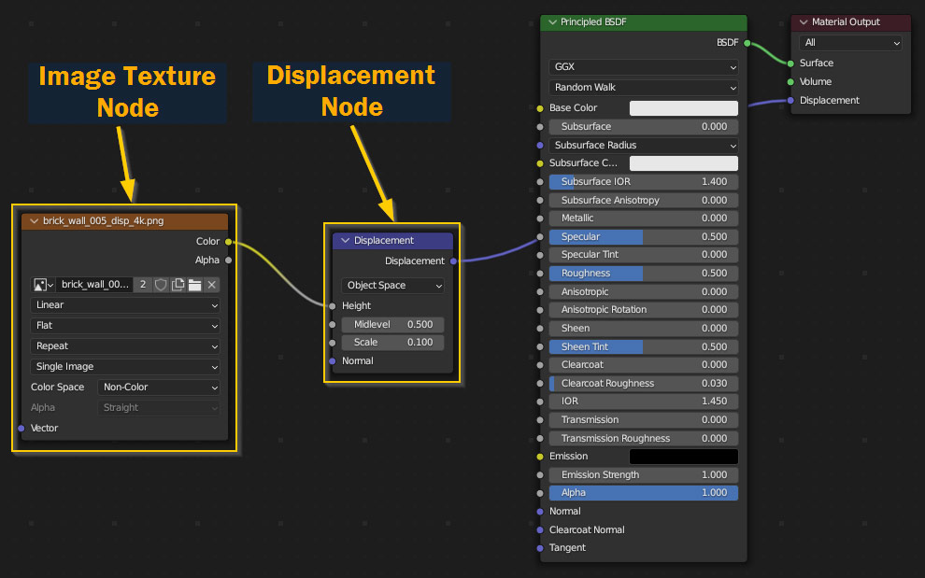Collapse the Principled BSDF node header chevron
This screenshot has height=578, width=925.
[553, 21]
